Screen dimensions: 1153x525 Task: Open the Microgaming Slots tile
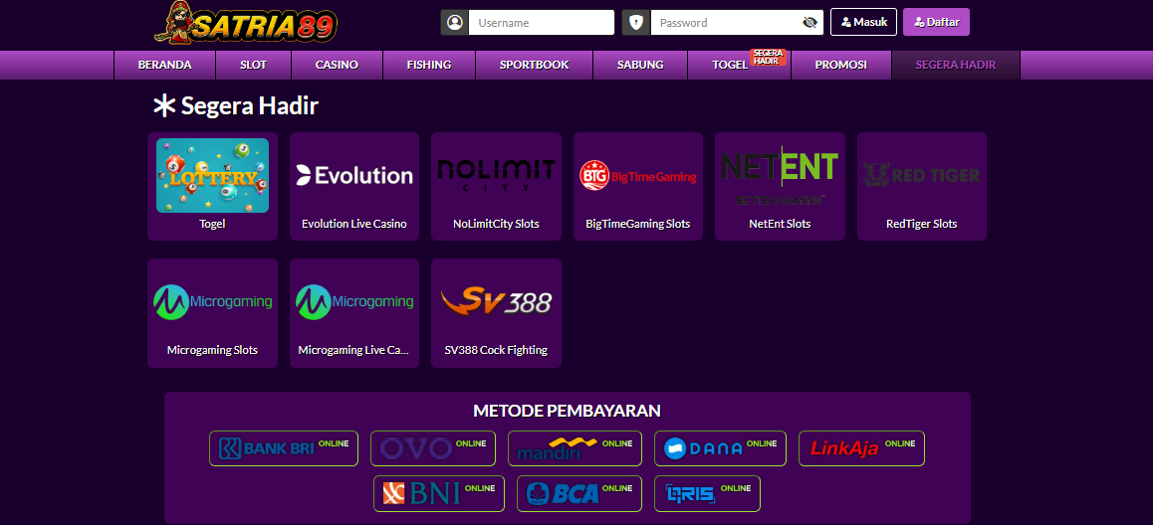(212, 312)
